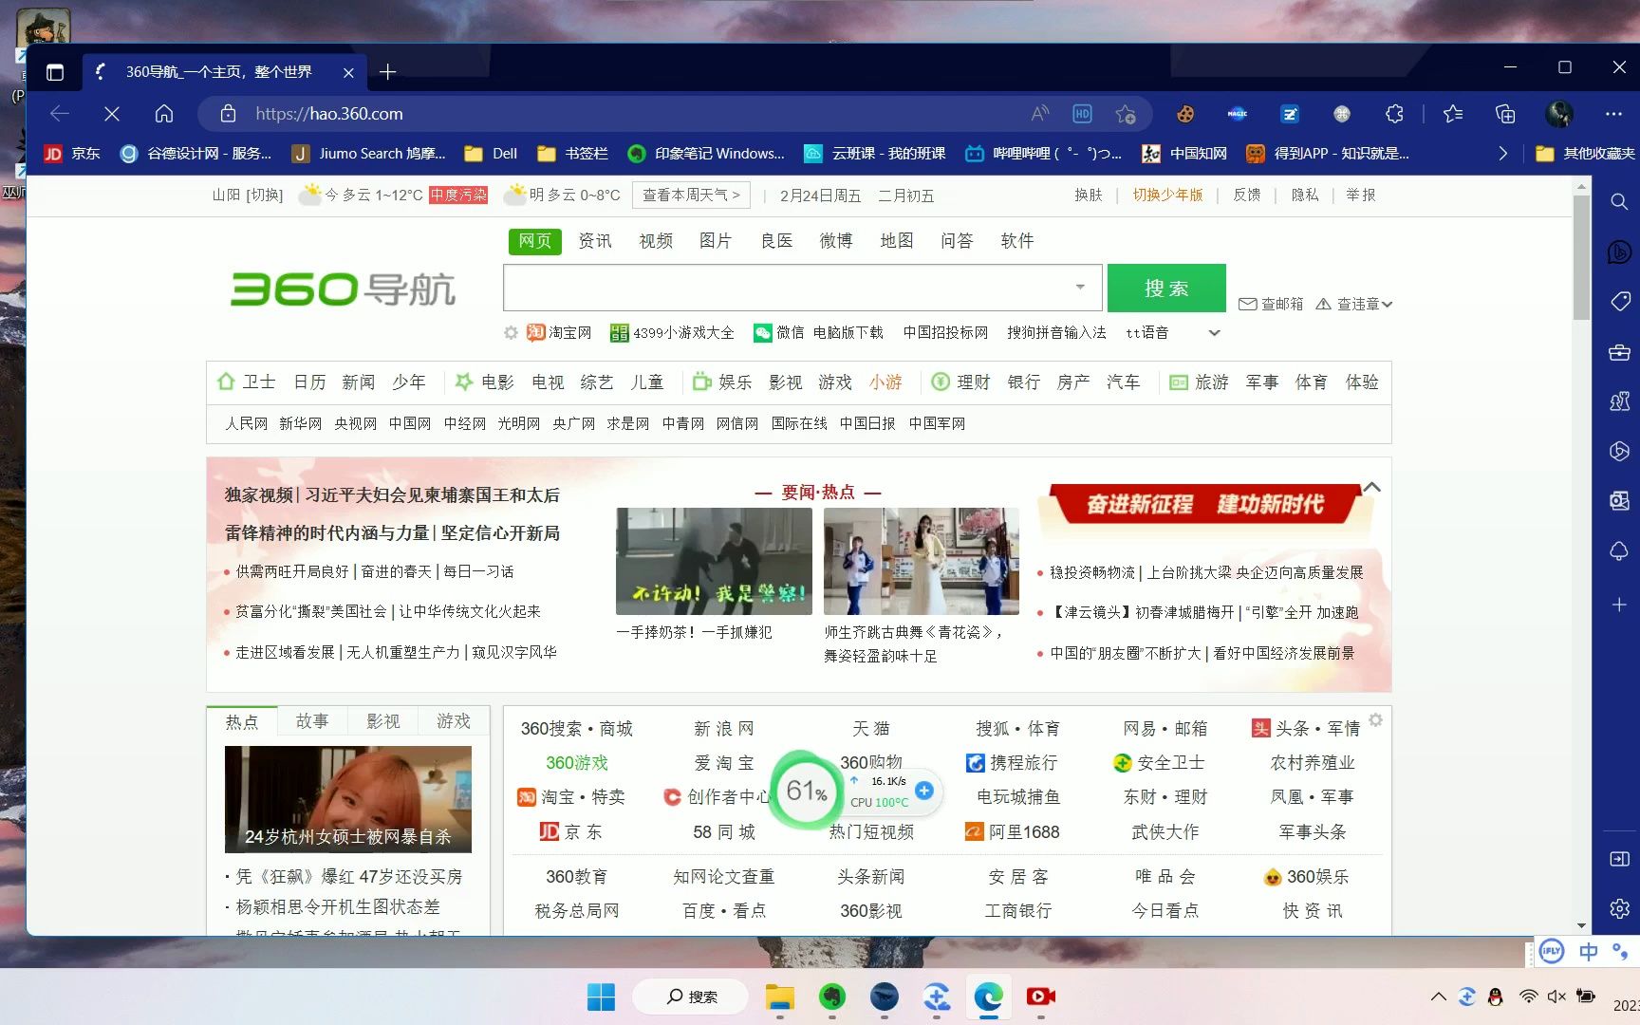Open the profile avatar in toolbar
This screenshot has width=1640, height=1025.
pyautogui.click(x=1559, y=114)
